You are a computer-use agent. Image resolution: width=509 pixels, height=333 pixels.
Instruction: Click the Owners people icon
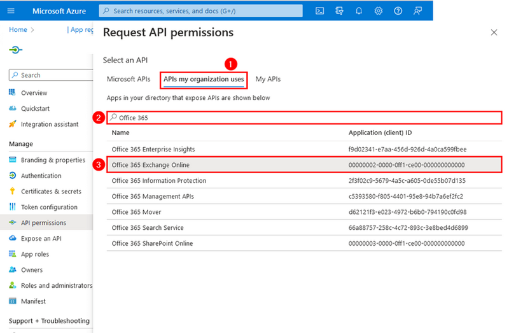[x=12, y=269]
